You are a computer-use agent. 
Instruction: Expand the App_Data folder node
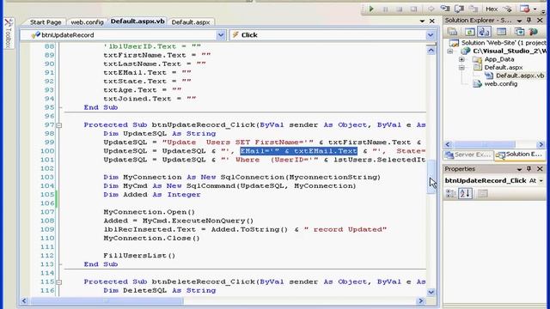461,59
